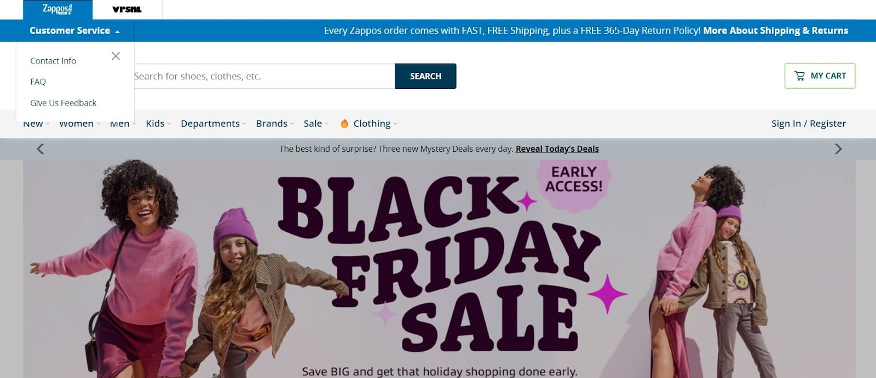The image size is (876, 378).
Task: Open the Sale dropdown menu
Action: tap(316, 124)
